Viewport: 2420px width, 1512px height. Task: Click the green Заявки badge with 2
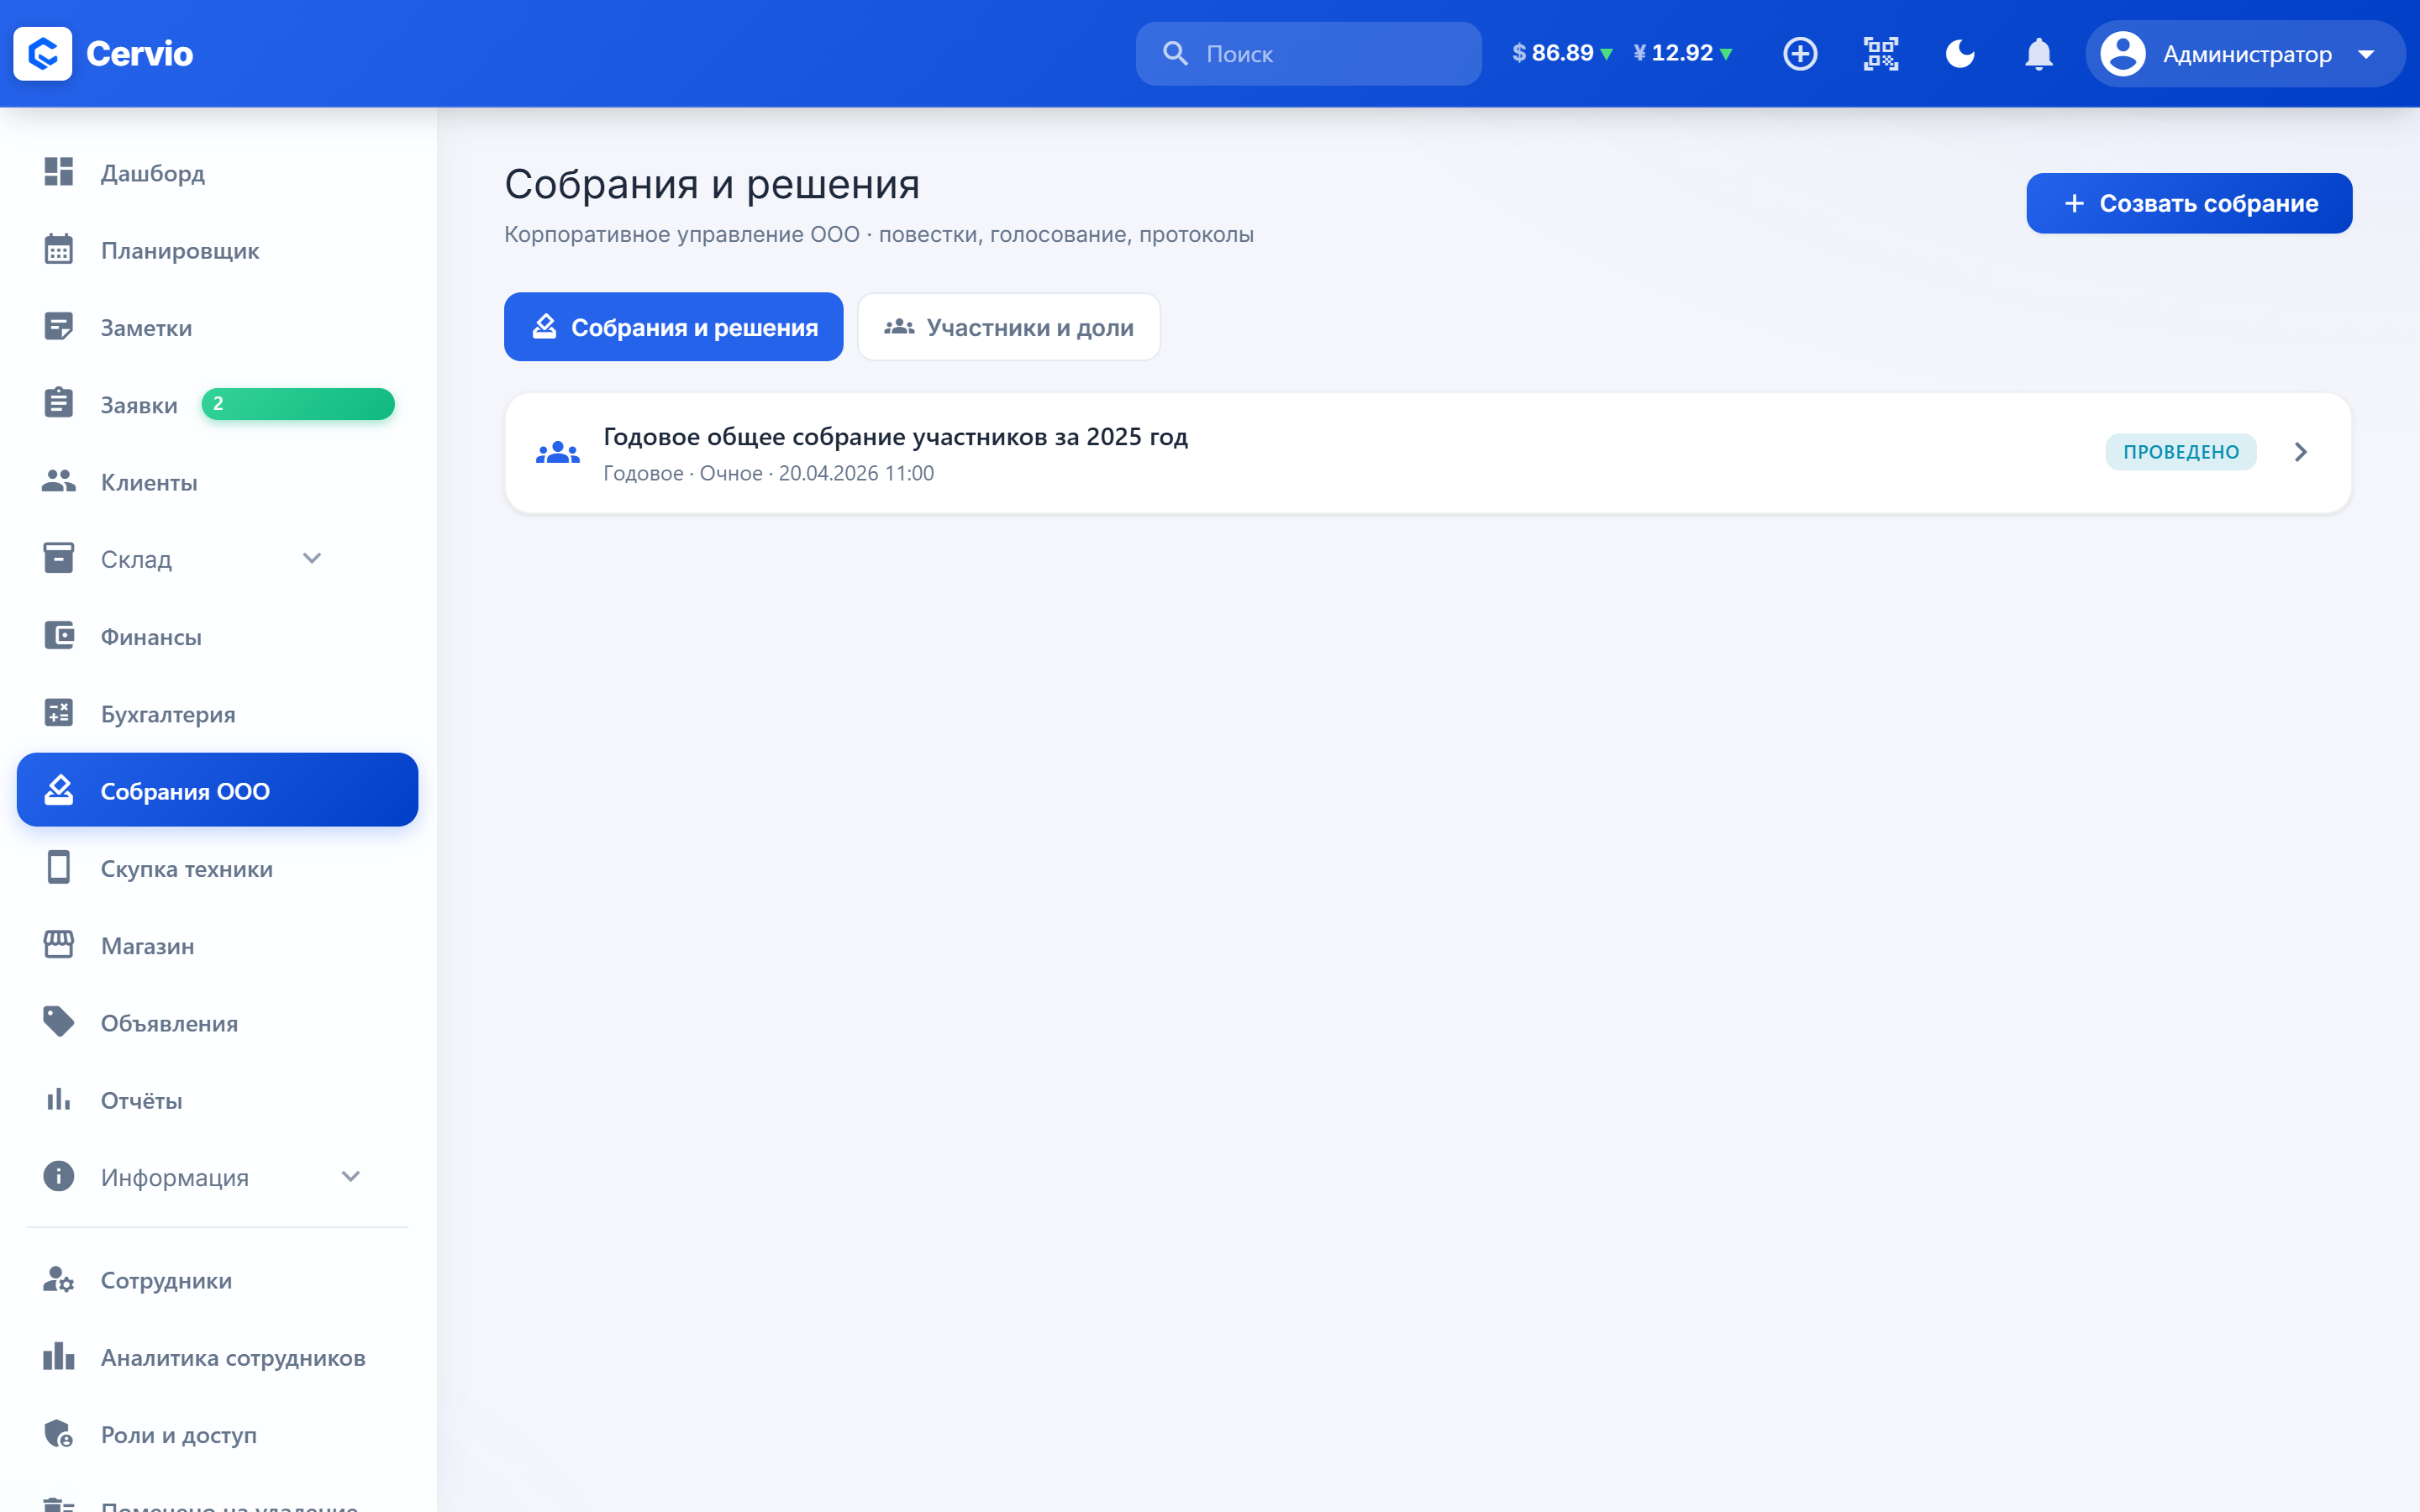298,404
